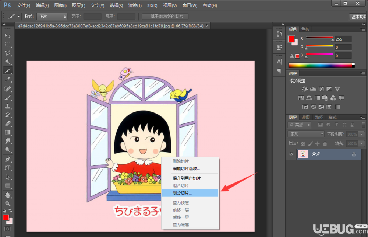Open the 不透明度 opacity dropdown arrow
The width and height of the screenshot is (368, 237).
tap(362, 134)
